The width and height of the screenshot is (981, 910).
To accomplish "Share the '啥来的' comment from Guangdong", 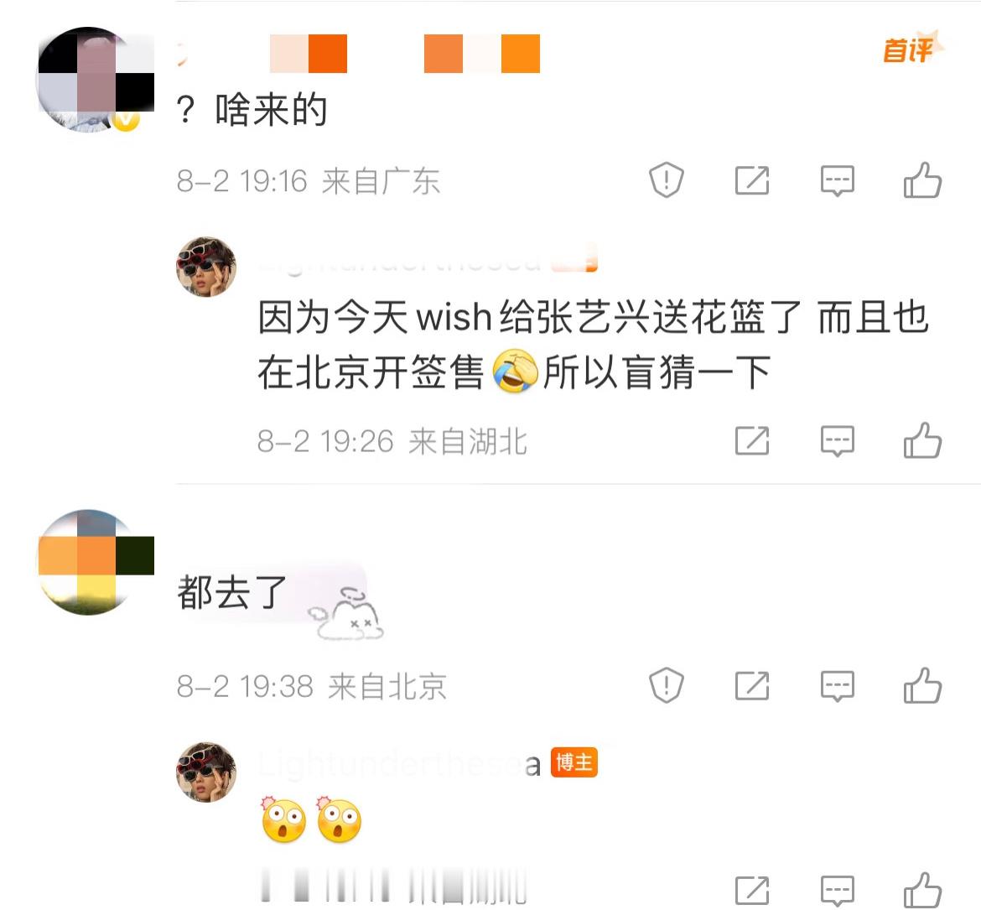I will tap(751, 180).
